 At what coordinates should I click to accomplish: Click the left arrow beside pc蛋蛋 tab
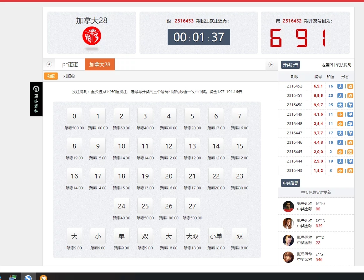(49, 64)
